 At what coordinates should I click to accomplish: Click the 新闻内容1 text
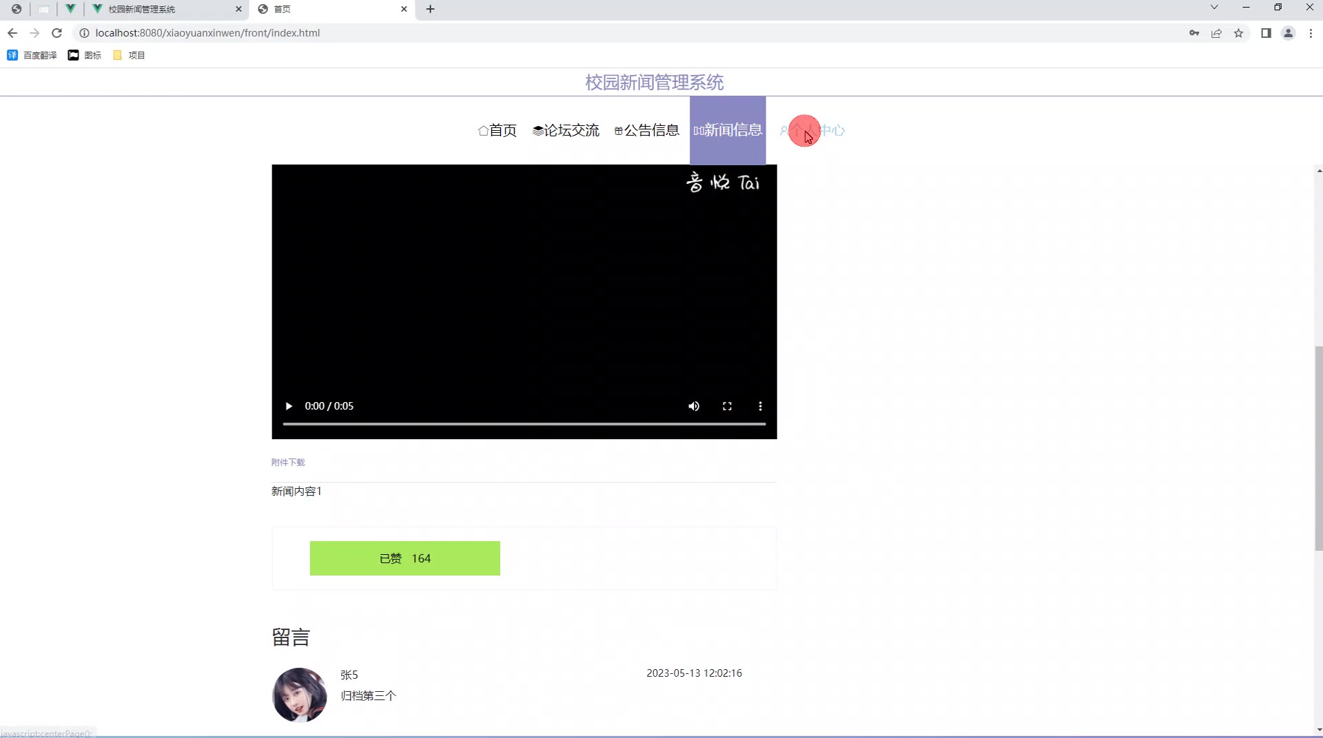pos(296,491)
